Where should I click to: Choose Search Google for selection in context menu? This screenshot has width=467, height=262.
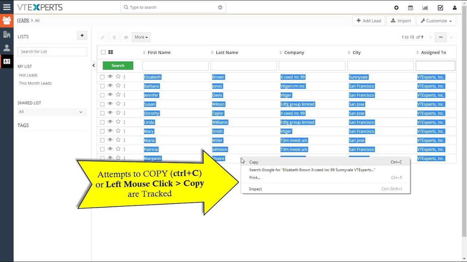325,170
